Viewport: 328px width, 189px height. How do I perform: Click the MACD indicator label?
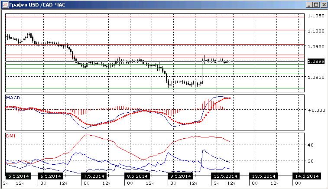coord(13,98)
